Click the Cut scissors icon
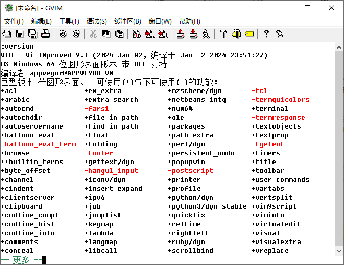This screenshot has height=265, width=344. [x=93, y=34]
